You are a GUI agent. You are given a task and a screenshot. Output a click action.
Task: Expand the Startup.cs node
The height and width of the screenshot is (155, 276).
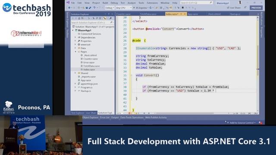click(x=75, y=91)
